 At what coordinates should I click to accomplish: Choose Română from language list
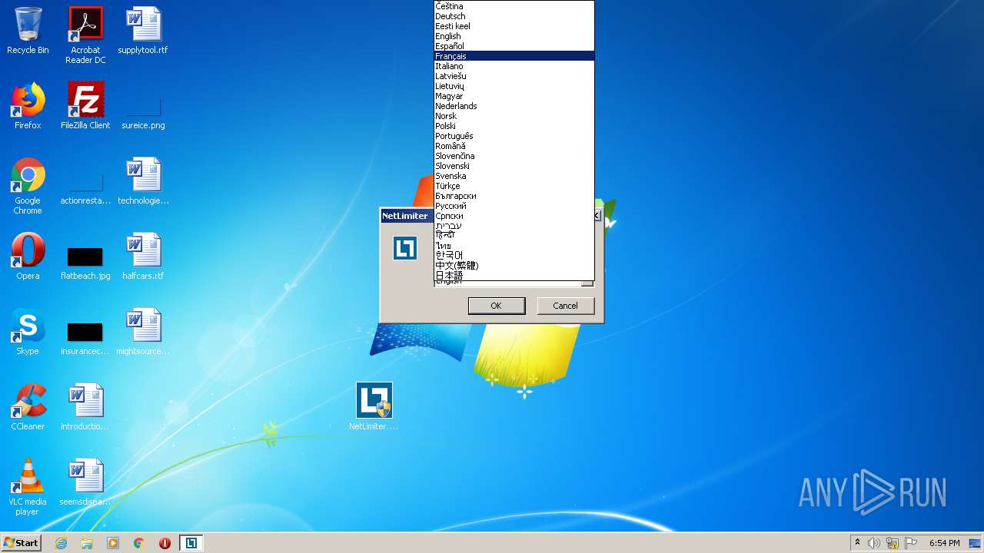[514, 146]
